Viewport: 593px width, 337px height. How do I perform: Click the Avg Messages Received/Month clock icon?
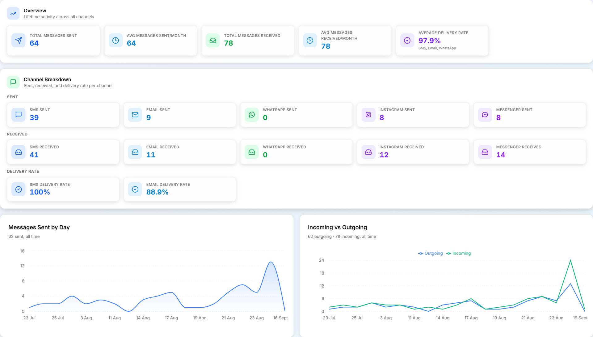click(310, 41)
